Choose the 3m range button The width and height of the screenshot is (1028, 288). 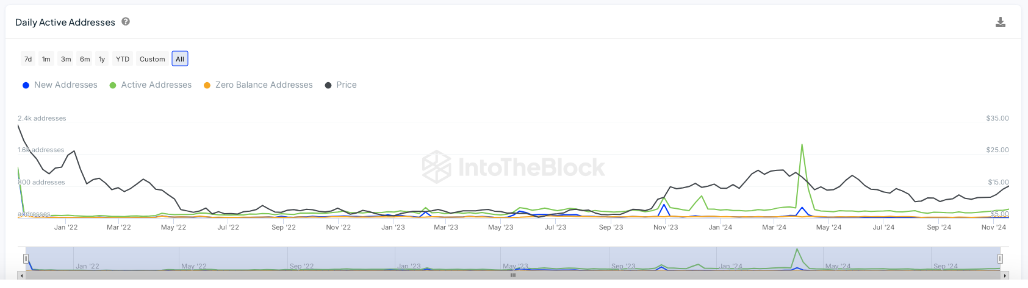pyautogui.click(x=66, y=59)
